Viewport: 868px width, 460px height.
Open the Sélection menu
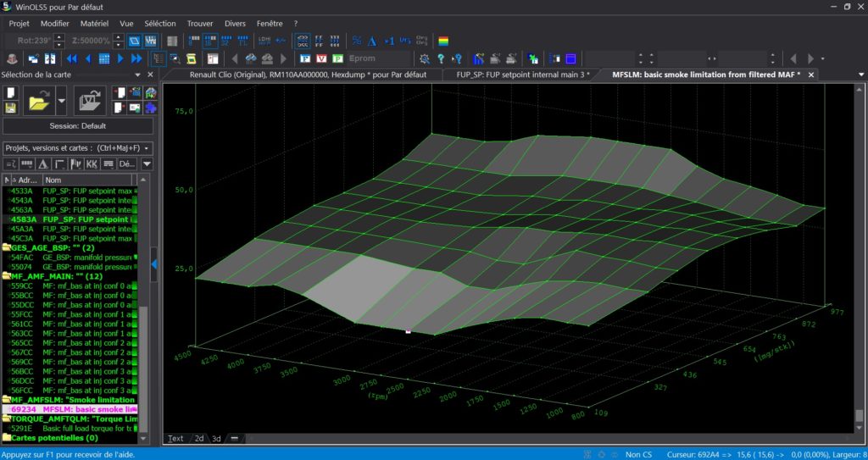(x=160, y=24)
